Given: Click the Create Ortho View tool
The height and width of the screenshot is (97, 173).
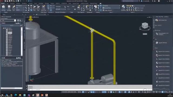Looking at the screenshot, I should (x=44, y=8).
